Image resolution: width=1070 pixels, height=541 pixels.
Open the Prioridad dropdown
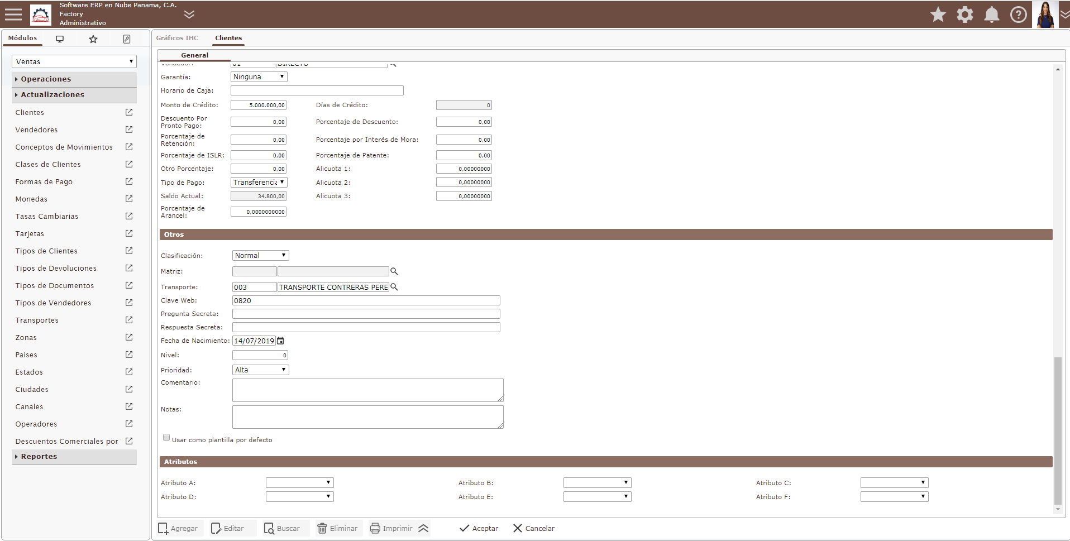click(x=260, y=370)
